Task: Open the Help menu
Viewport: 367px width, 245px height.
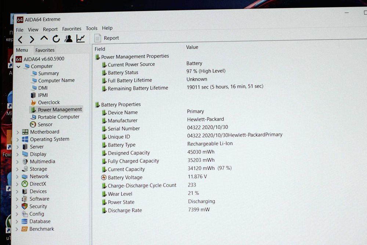Action: [x=107, y=28]
